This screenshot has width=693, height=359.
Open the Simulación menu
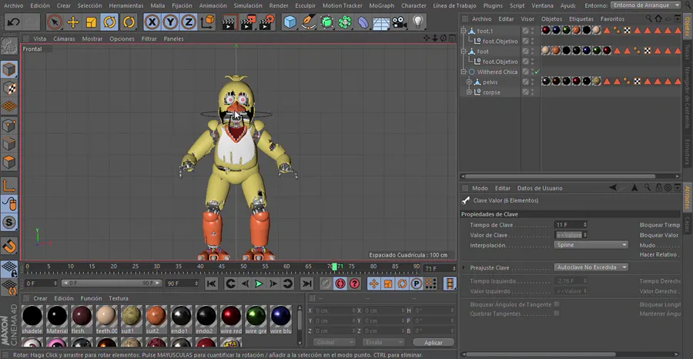[x=247, y=5]
